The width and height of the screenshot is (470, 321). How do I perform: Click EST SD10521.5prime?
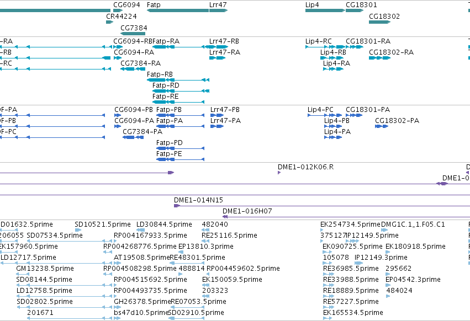[78, 230]
